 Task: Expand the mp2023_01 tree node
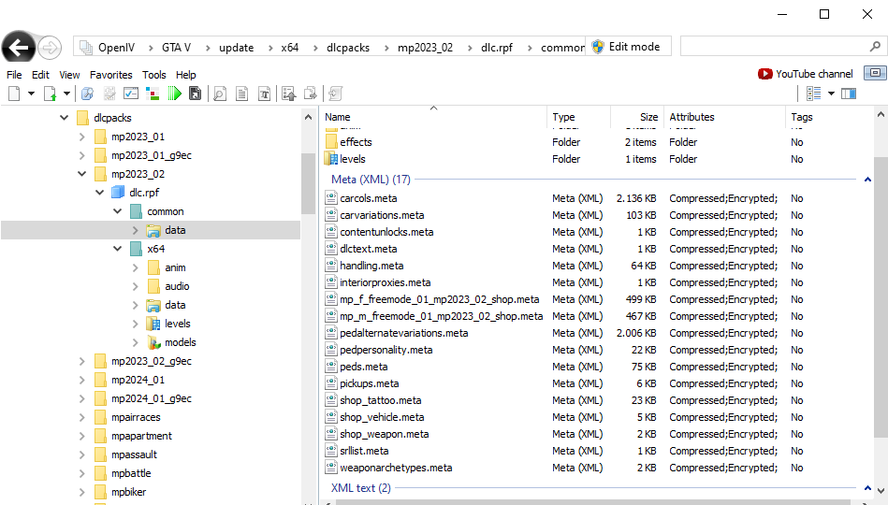pyautogui.click(x=82, y=137)
